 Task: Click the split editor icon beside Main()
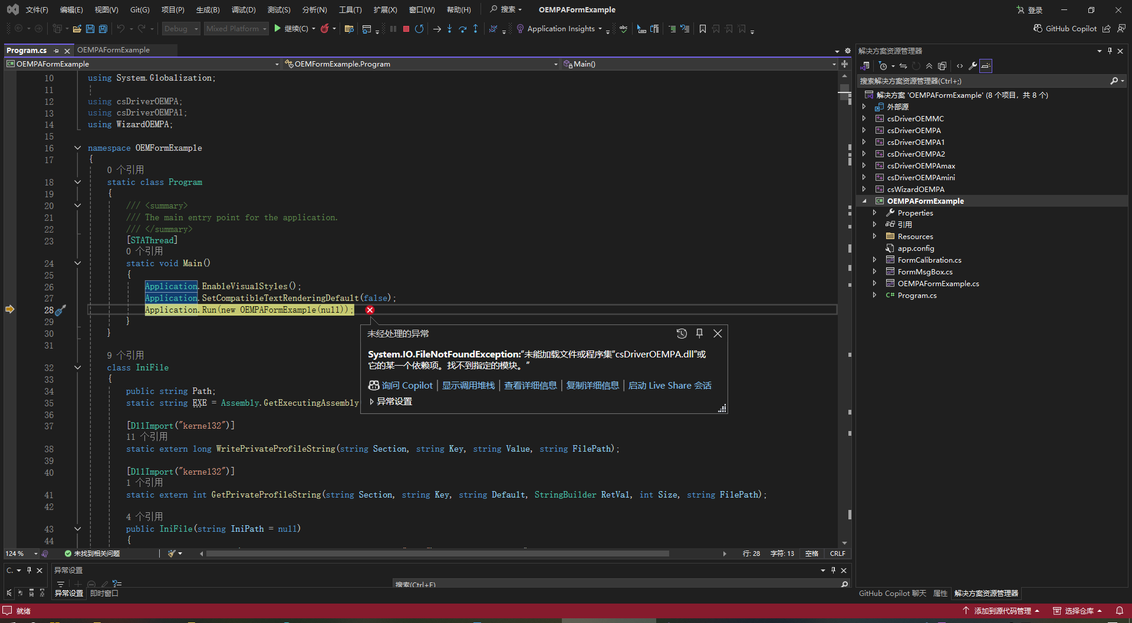pos(844,64)
